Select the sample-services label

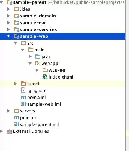[x=38, y=30]
